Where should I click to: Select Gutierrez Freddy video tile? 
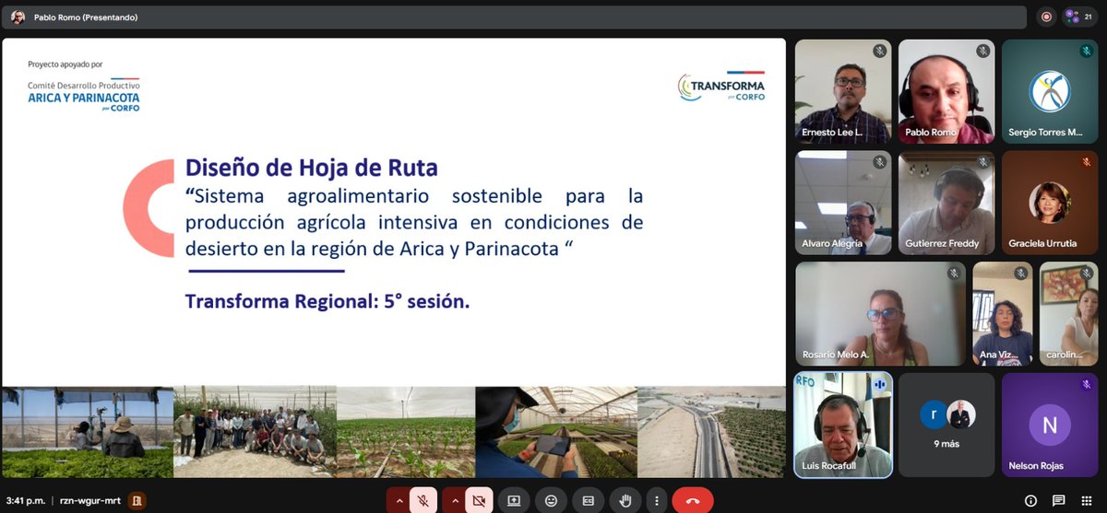tap(946, 203)
